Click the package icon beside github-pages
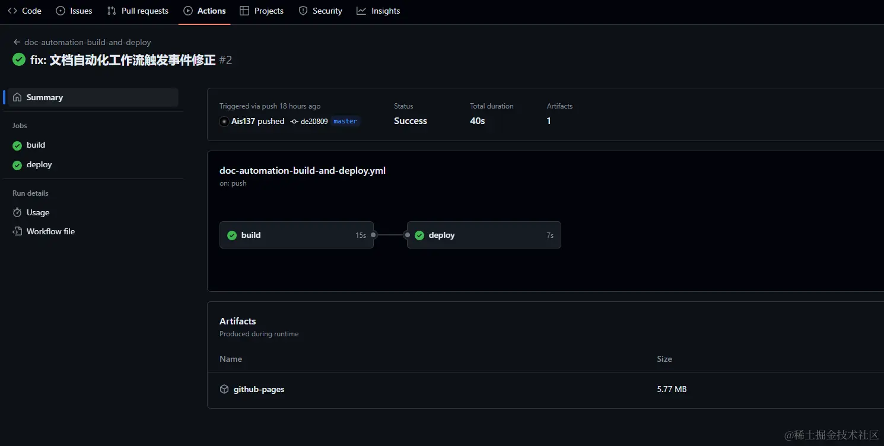The image size is (884, 446). point(224,389)
